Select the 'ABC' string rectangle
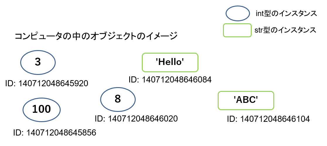This screenshot has height=146, width=327. (x=246, y=101)
